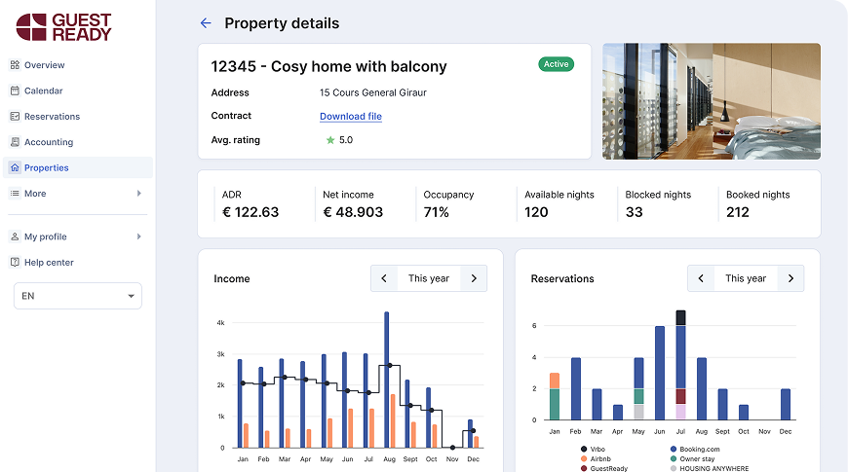This screenshot has height=472, width=848.
Task: Click the back arrow beside Property details
Action: (206, 22)
